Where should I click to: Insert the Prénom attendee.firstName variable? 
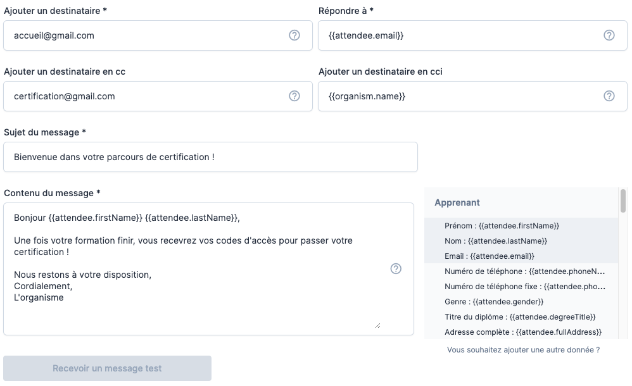tap(502, 225)
